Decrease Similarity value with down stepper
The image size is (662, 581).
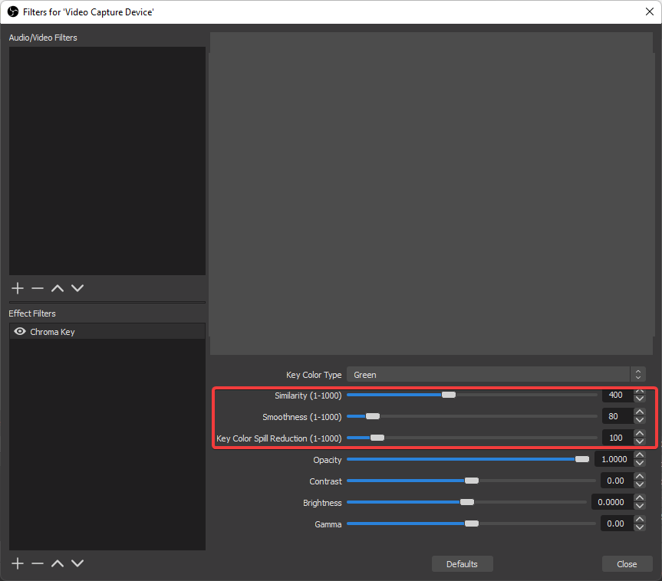click(x=640, y=399)
